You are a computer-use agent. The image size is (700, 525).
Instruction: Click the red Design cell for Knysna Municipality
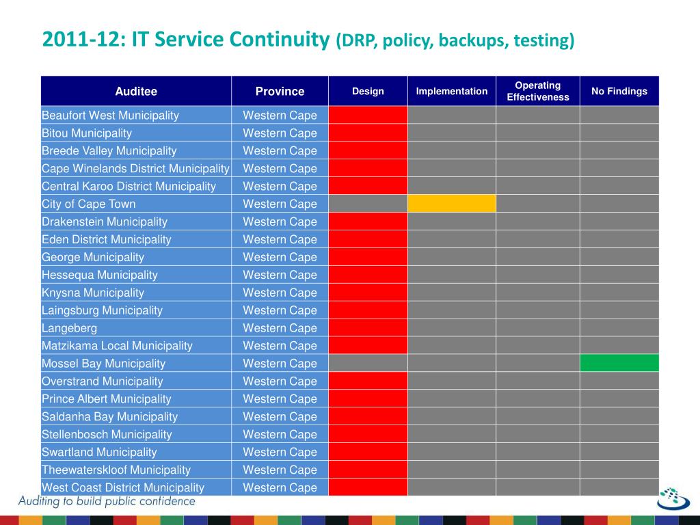pos(368,293)
